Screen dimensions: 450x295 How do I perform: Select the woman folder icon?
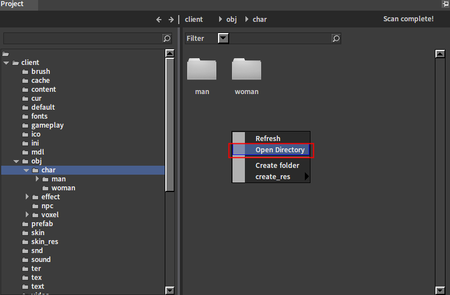point(247,69)
